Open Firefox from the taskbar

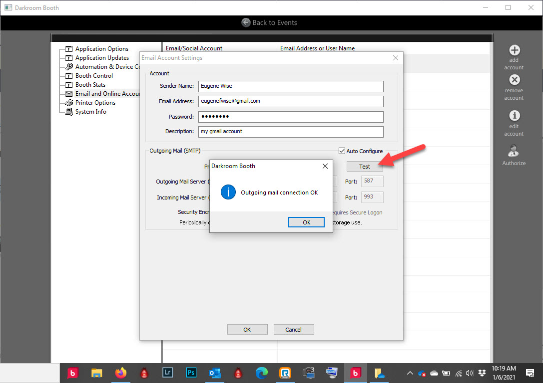click(121, 373)
